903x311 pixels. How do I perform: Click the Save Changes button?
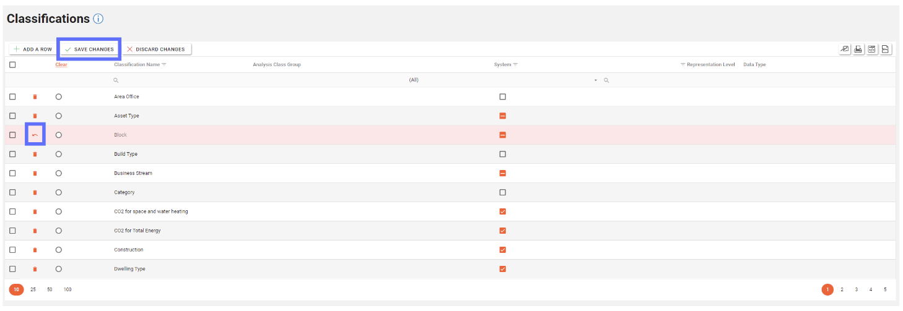pos(90,49)
